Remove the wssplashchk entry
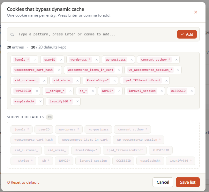 click(41, 101)
